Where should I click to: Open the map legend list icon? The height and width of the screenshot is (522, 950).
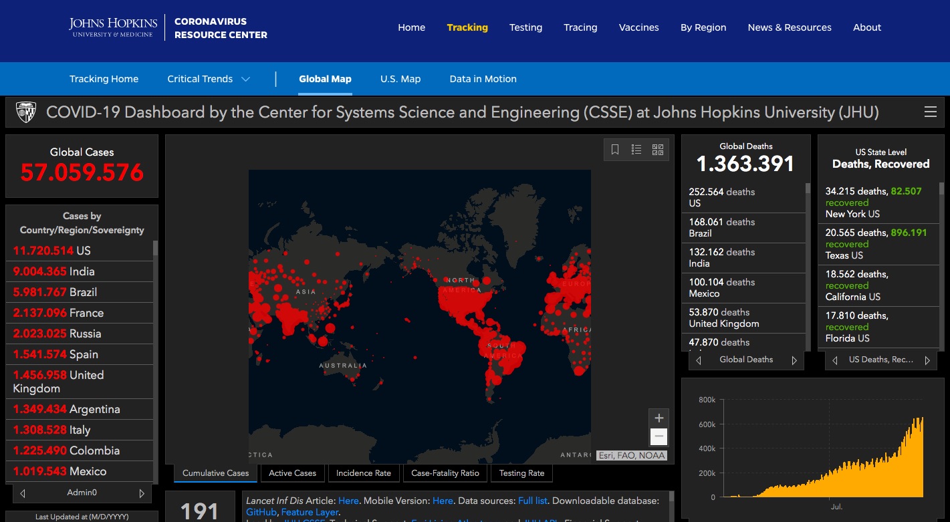point(636,150)
